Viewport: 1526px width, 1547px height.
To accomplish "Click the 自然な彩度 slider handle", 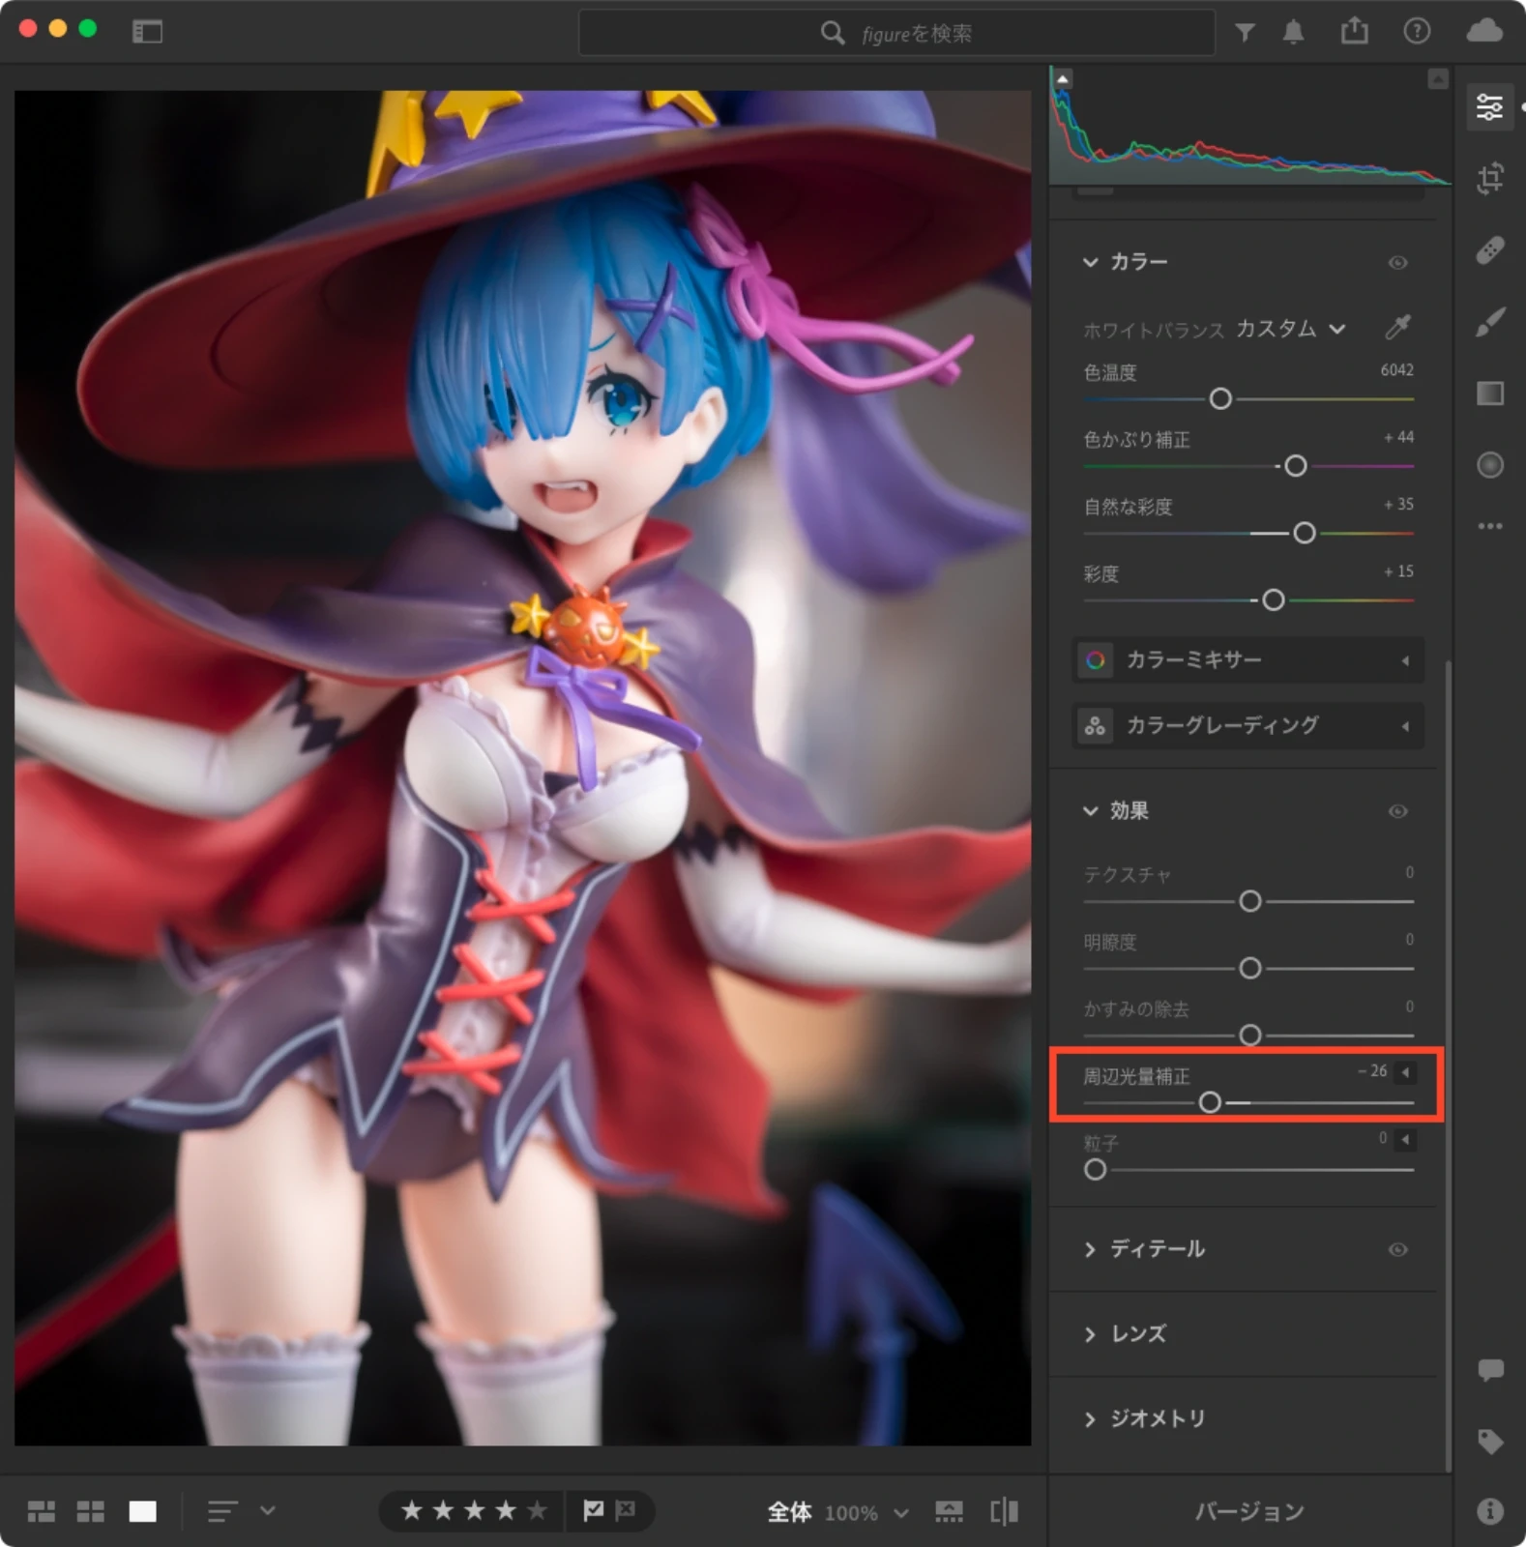I will (1304, 533).
